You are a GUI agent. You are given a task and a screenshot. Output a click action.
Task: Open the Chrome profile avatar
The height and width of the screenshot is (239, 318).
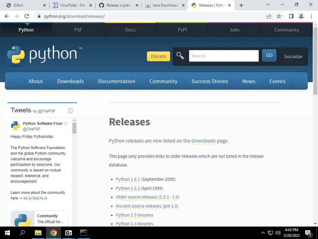click(301, 16)
